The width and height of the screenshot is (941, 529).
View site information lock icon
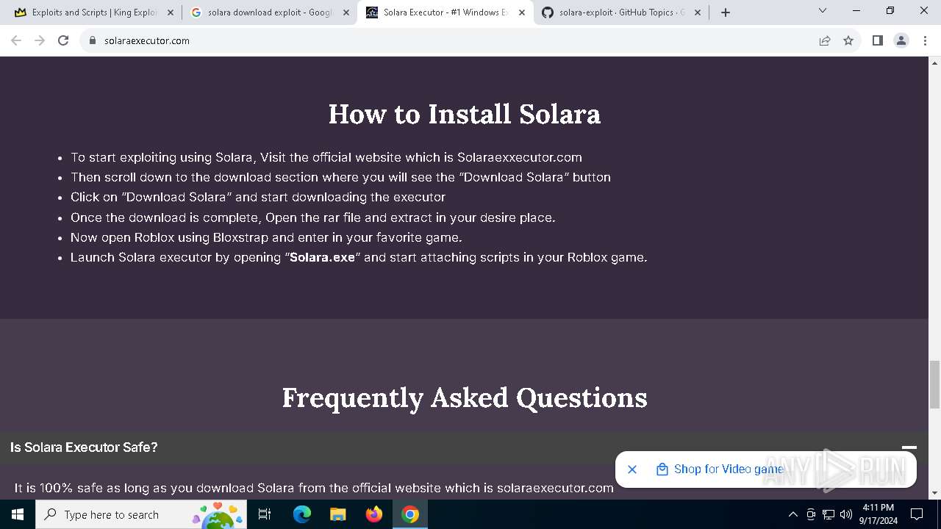click(x=93, y=40)
